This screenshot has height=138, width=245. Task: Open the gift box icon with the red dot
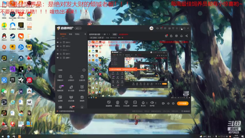tap(166, 36)
